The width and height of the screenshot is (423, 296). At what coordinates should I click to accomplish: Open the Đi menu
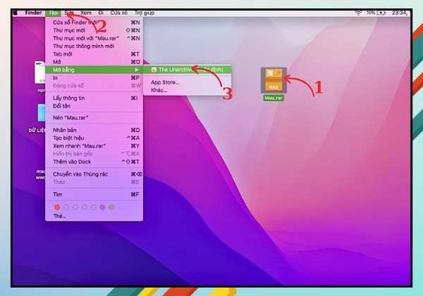(101, 13)
